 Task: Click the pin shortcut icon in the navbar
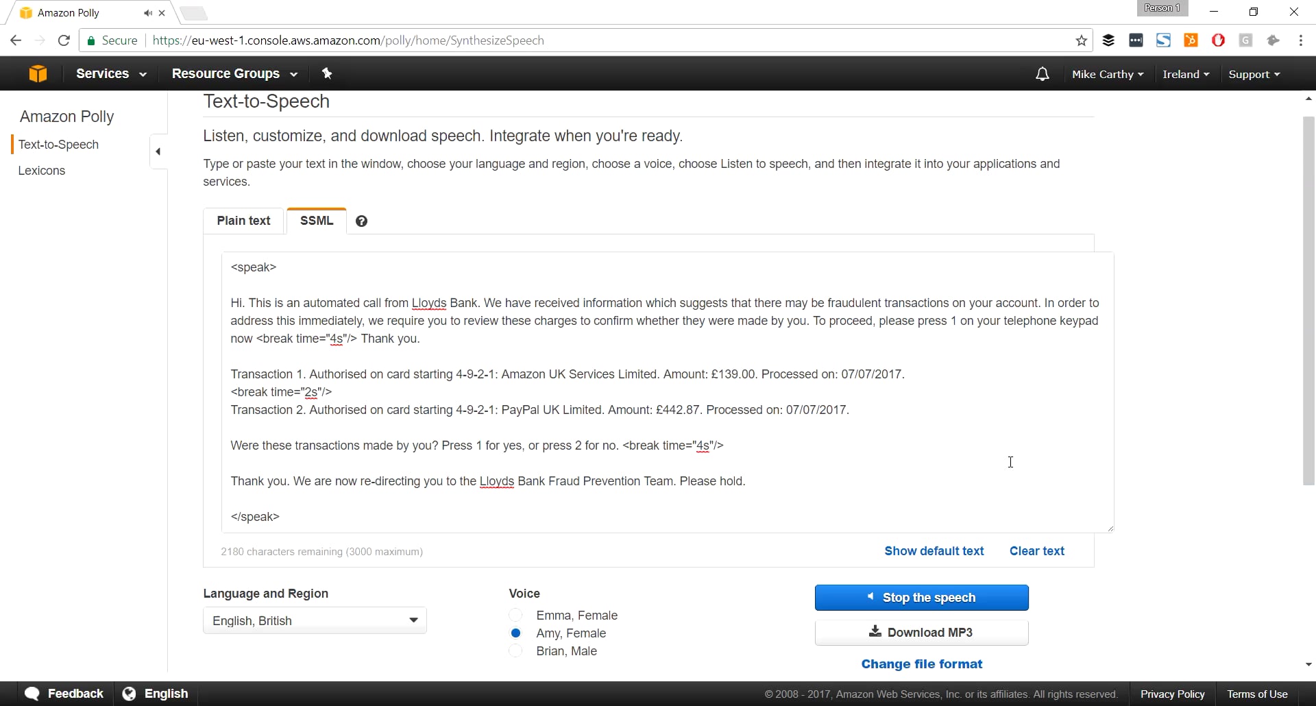click(327, 73)
